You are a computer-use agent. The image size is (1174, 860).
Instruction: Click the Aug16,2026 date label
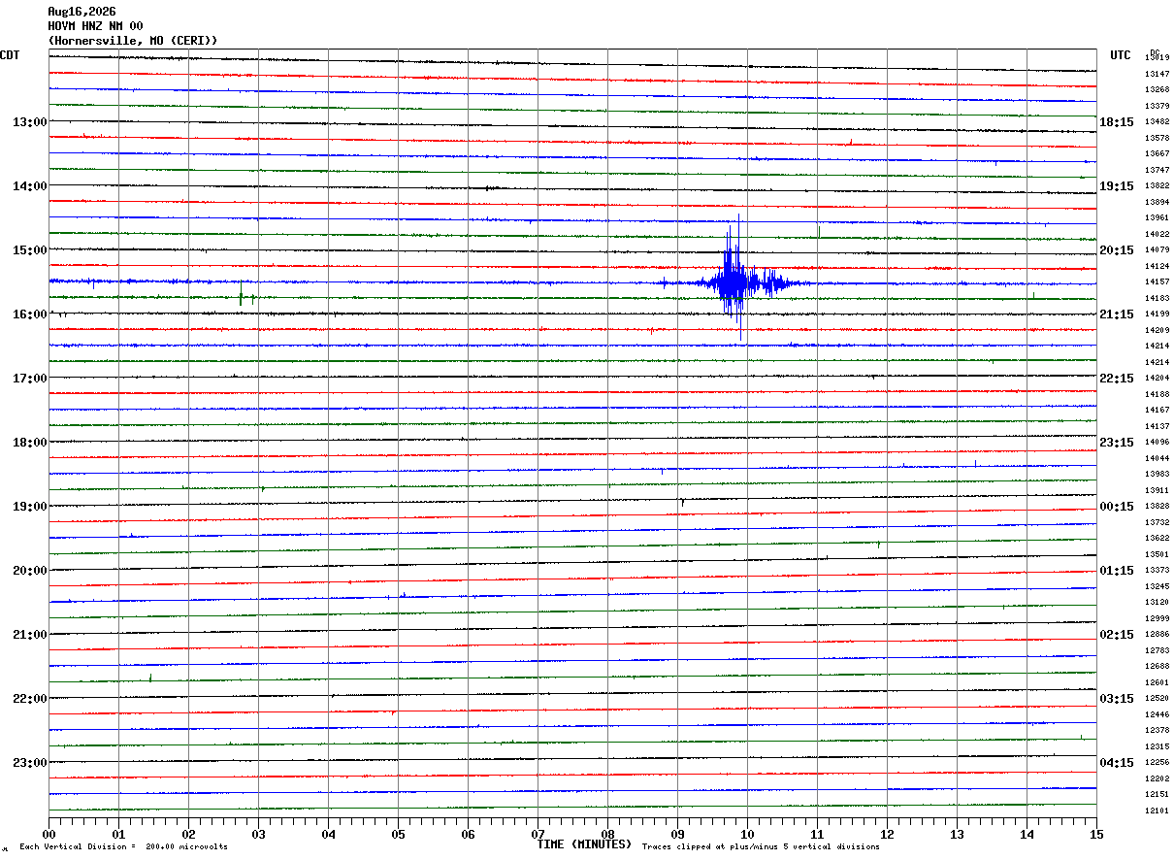tap(82, 12)
